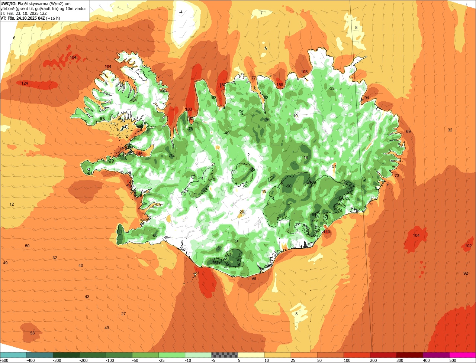Pick the legend swatch between -50 and -25
Image resolution: width=476 pixels, height=363 pixels.
click(x=145, y=354)
